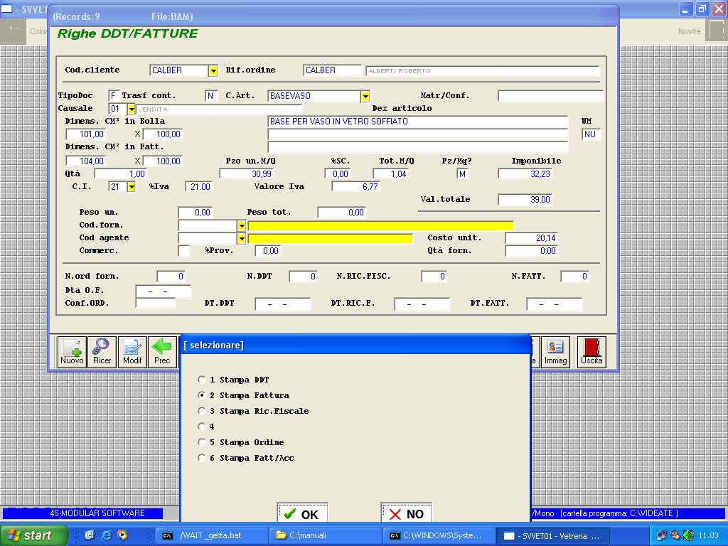The image size is (728, 546).
Task: Click the Valore Iva field 6,77
Action: (x=356, y=187)
